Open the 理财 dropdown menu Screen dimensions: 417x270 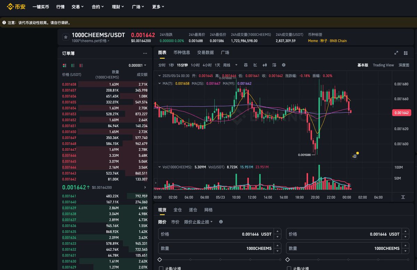(x=118, y=7)
